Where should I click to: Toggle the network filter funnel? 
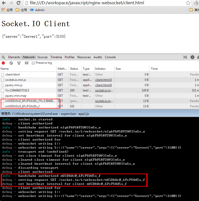point(19,63)
